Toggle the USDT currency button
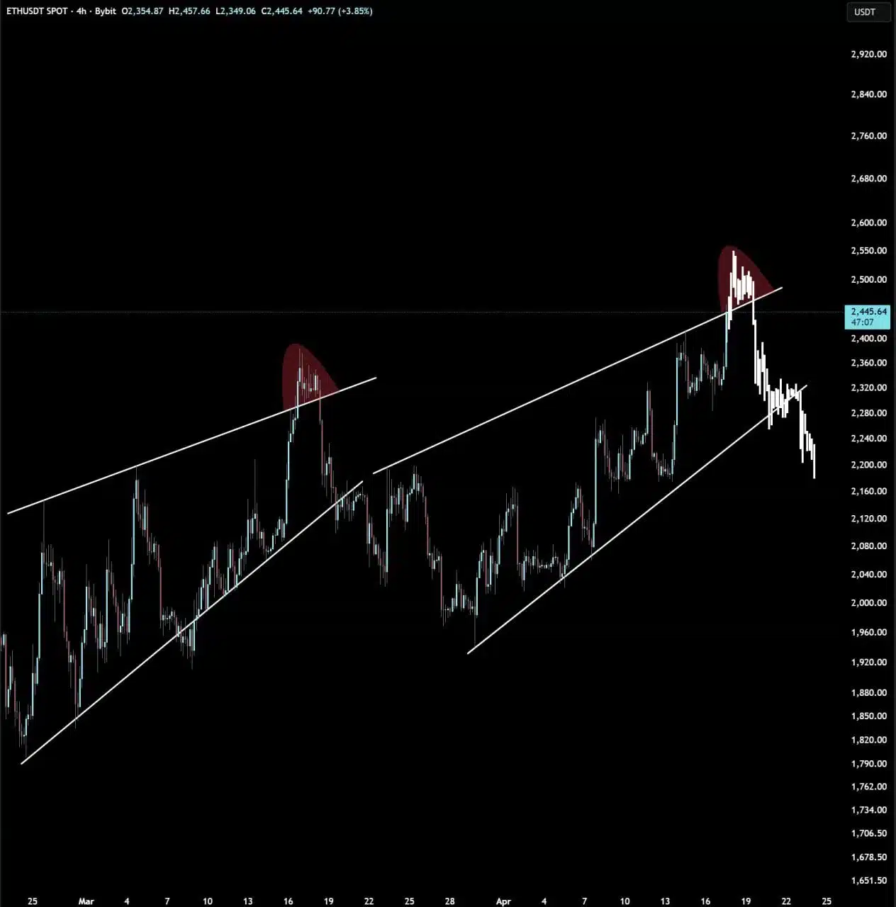 tap(868, 11)
